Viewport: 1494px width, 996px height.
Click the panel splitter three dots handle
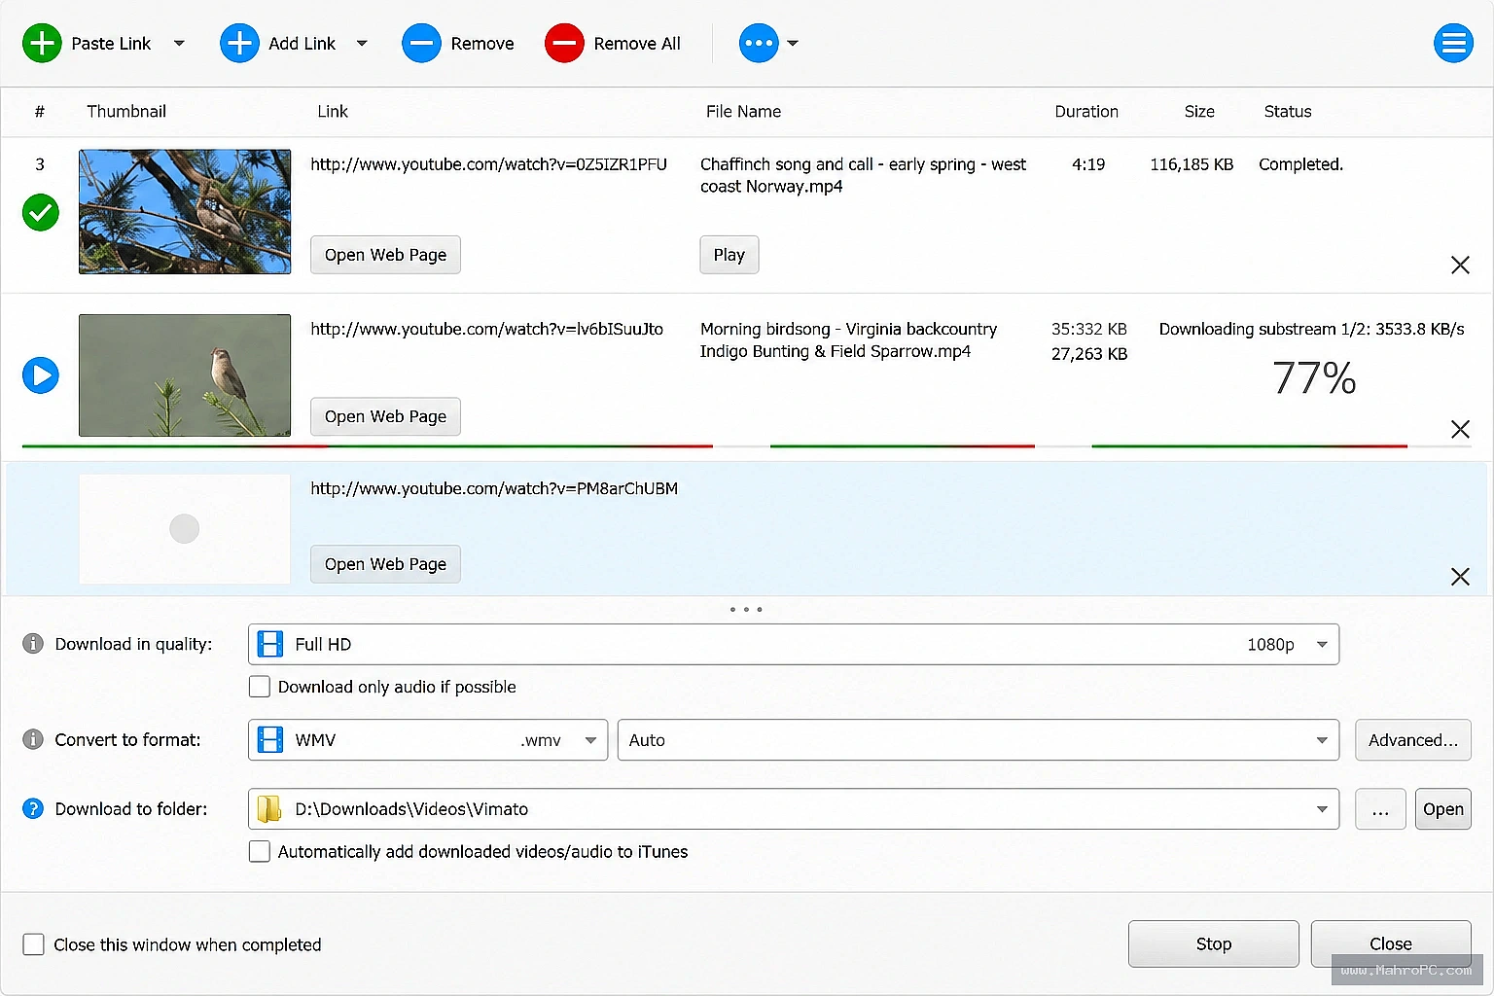746,609
